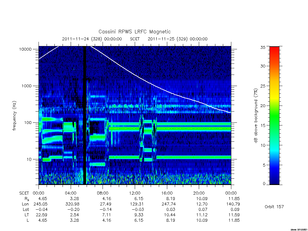
Task: Click the '20:00' time tick label
Action: tap(199, 193)
